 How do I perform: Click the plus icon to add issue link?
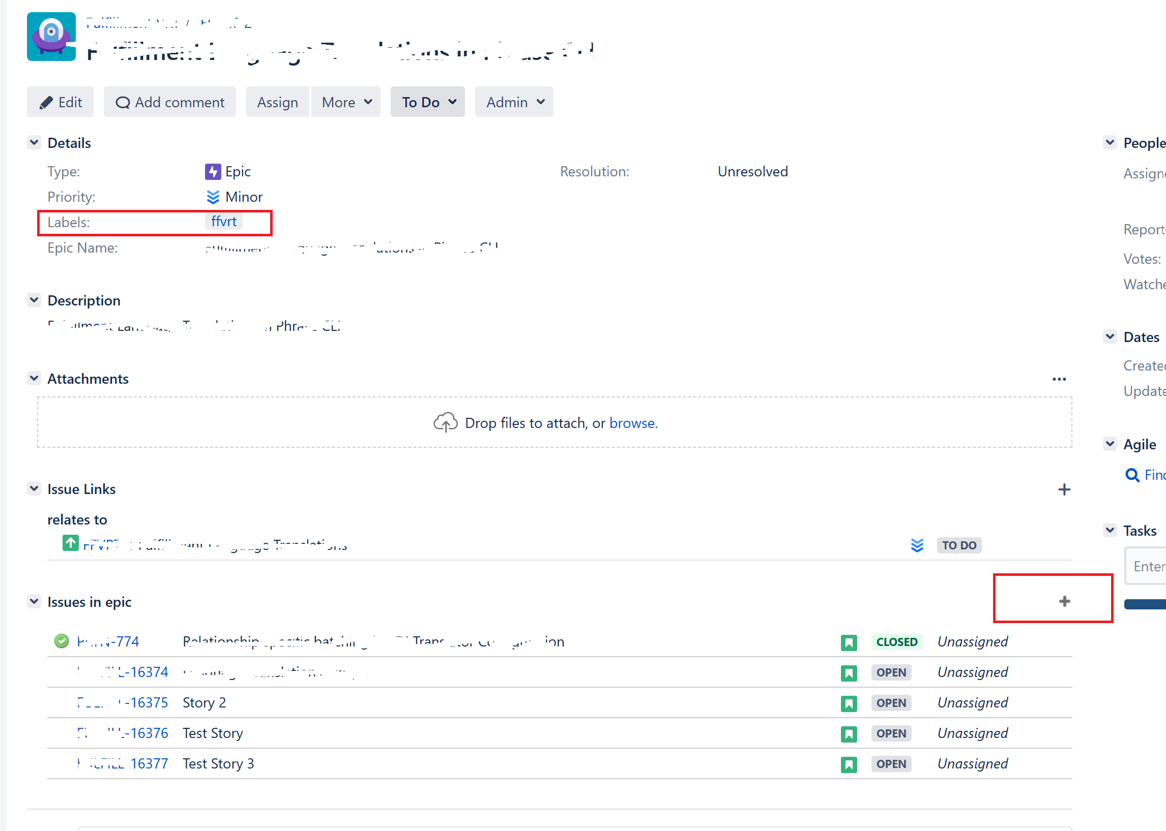pyautogui.click(x=1064, y=489)
